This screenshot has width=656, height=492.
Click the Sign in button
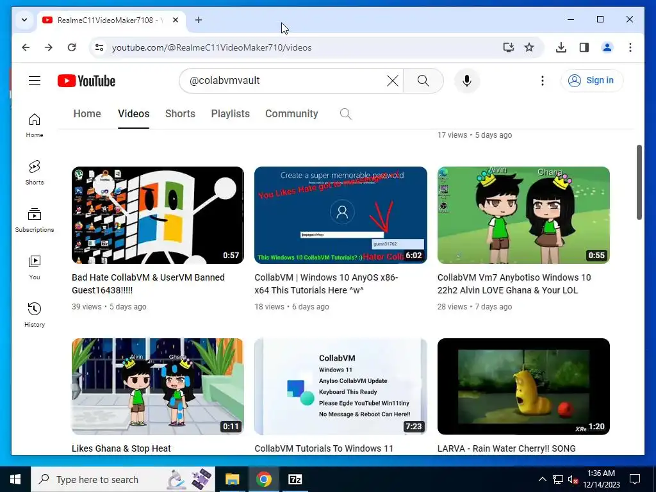(591, 80)
